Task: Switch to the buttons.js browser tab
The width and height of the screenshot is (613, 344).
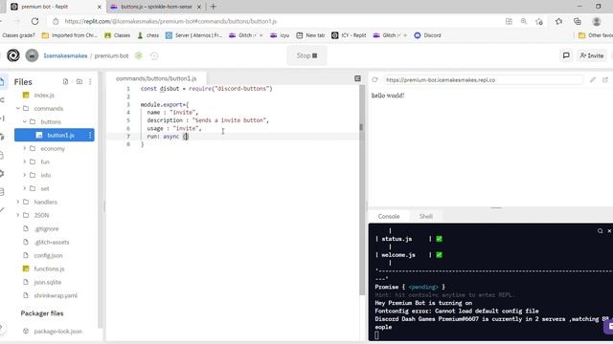Action: 155,7
